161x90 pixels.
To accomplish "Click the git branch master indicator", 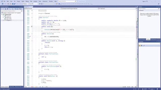I will pos(151,89).
